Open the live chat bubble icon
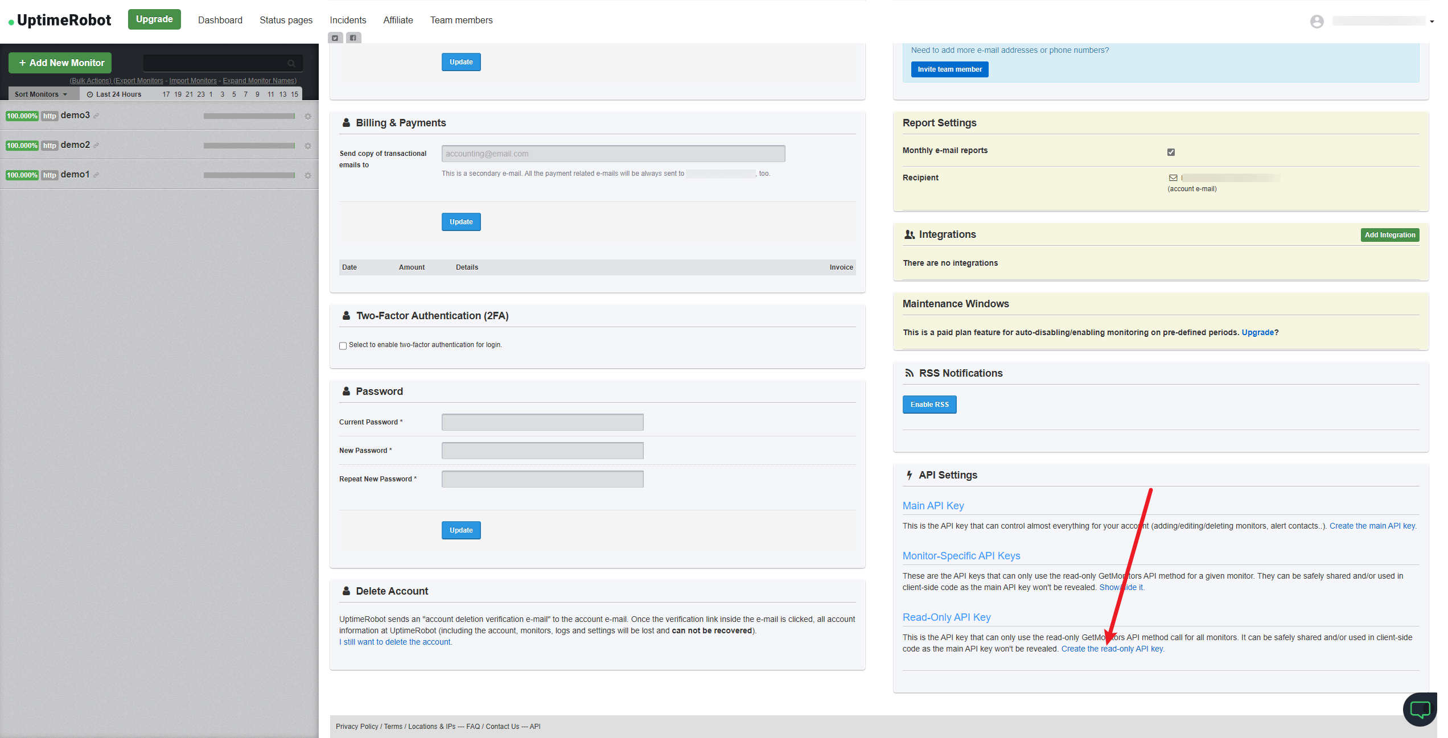This screenshot has width=1448, height=738. pos(1420,709)
